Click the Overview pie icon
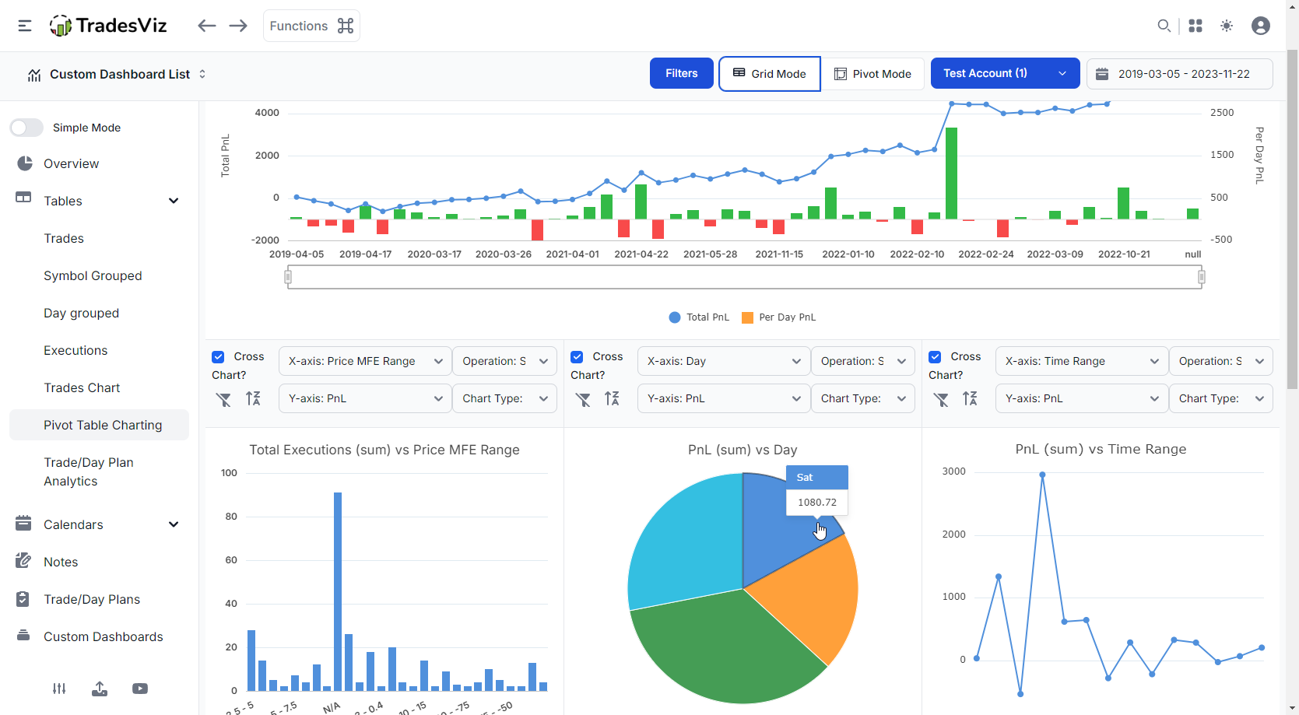This screenshot has height=715, width=1299. 25,163
